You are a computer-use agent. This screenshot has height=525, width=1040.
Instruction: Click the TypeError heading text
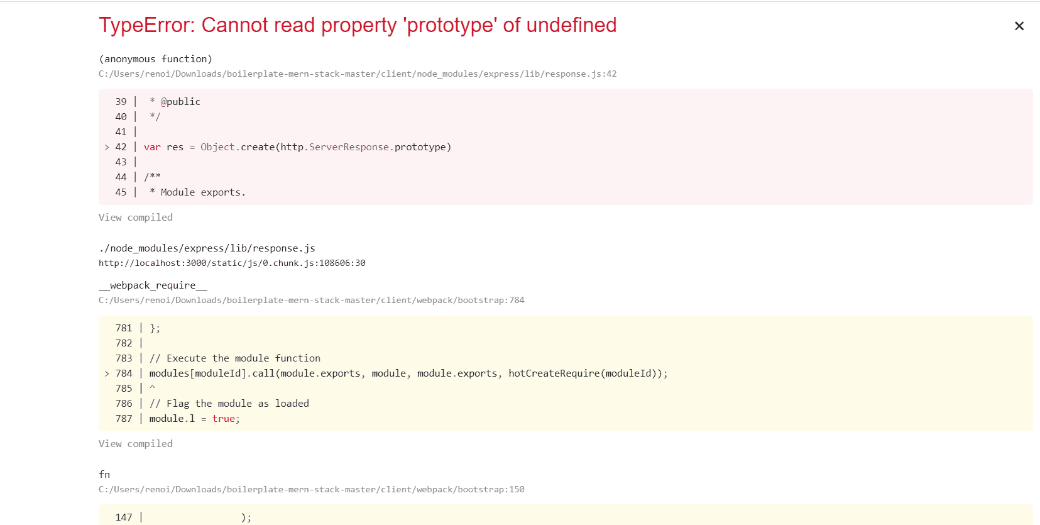point(357,25)
